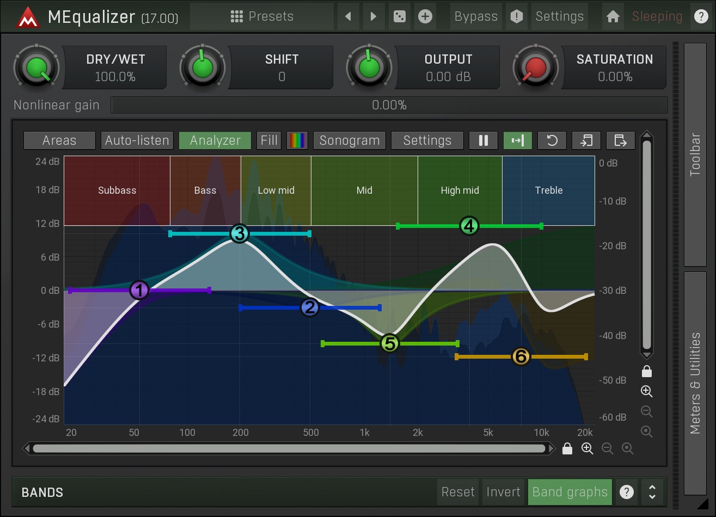The width and height of the screenshot is (716, 517).
Task: Open the spectrum color gradient icon
Action: 297,140
